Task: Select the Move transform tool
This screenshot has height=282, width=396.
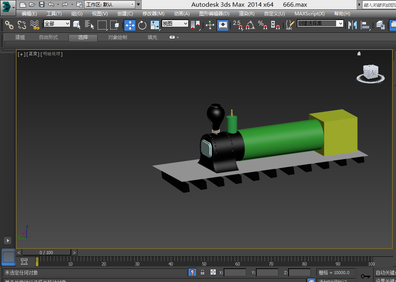Action: (130, 25)
